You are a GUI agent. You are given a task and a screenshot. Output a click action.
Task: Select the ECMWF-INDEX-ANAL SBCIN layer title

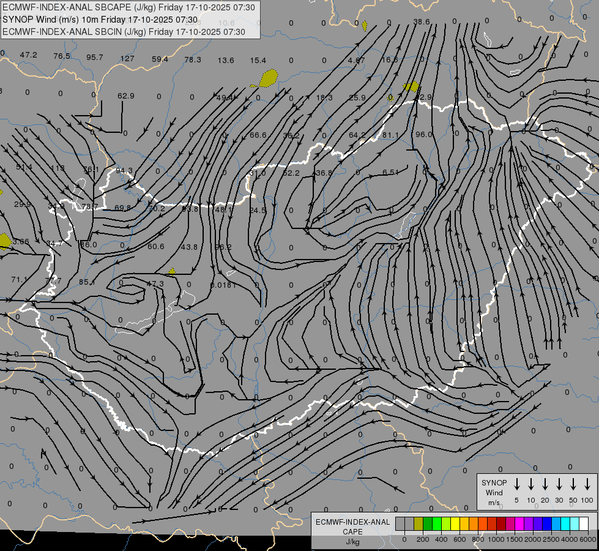pos(124,32)
